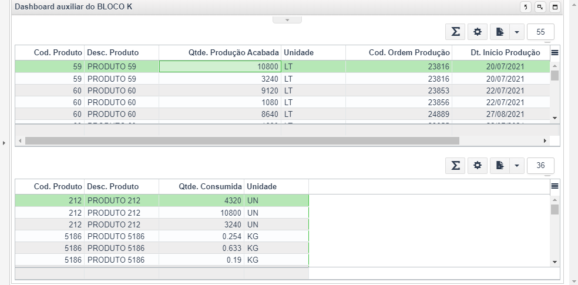The image size is (578, 285).
Task: Open column menu icon of upper grid
Action: pos(555,53)
